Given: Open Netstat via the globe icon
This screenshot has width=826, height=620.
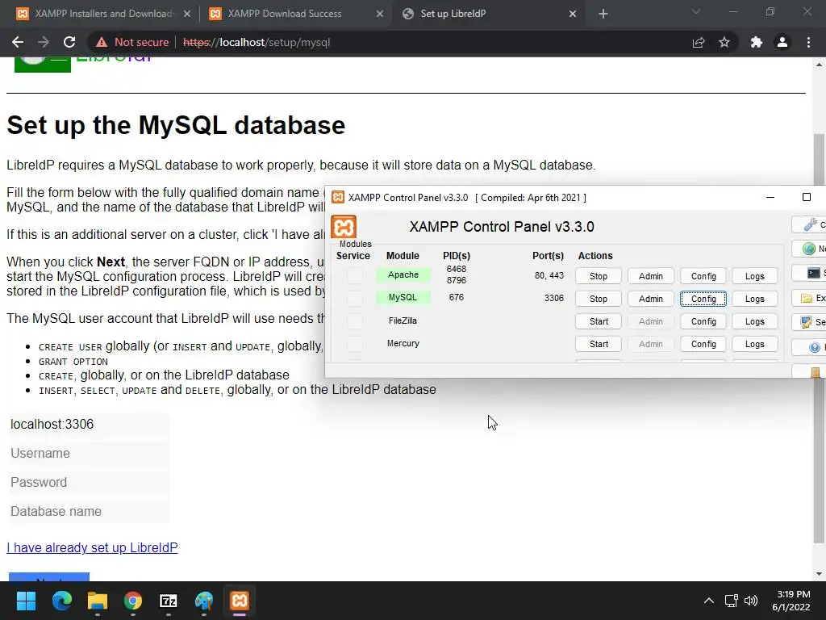Looking at the screenshot, I should [x=810, y=249].
